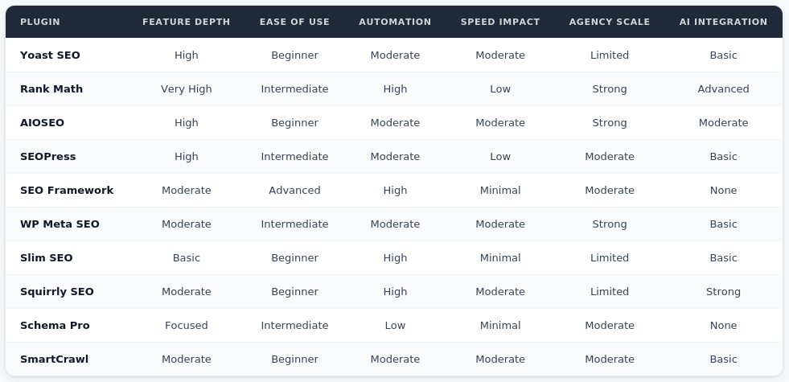Viewport: 789px width, 382px height.
Task: Click AIOSEO's Moderate AI integration
Action: 723,122
